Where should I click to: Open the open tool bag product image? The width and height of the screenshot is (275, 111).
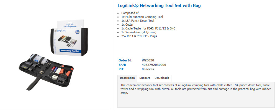click(46, 72)
